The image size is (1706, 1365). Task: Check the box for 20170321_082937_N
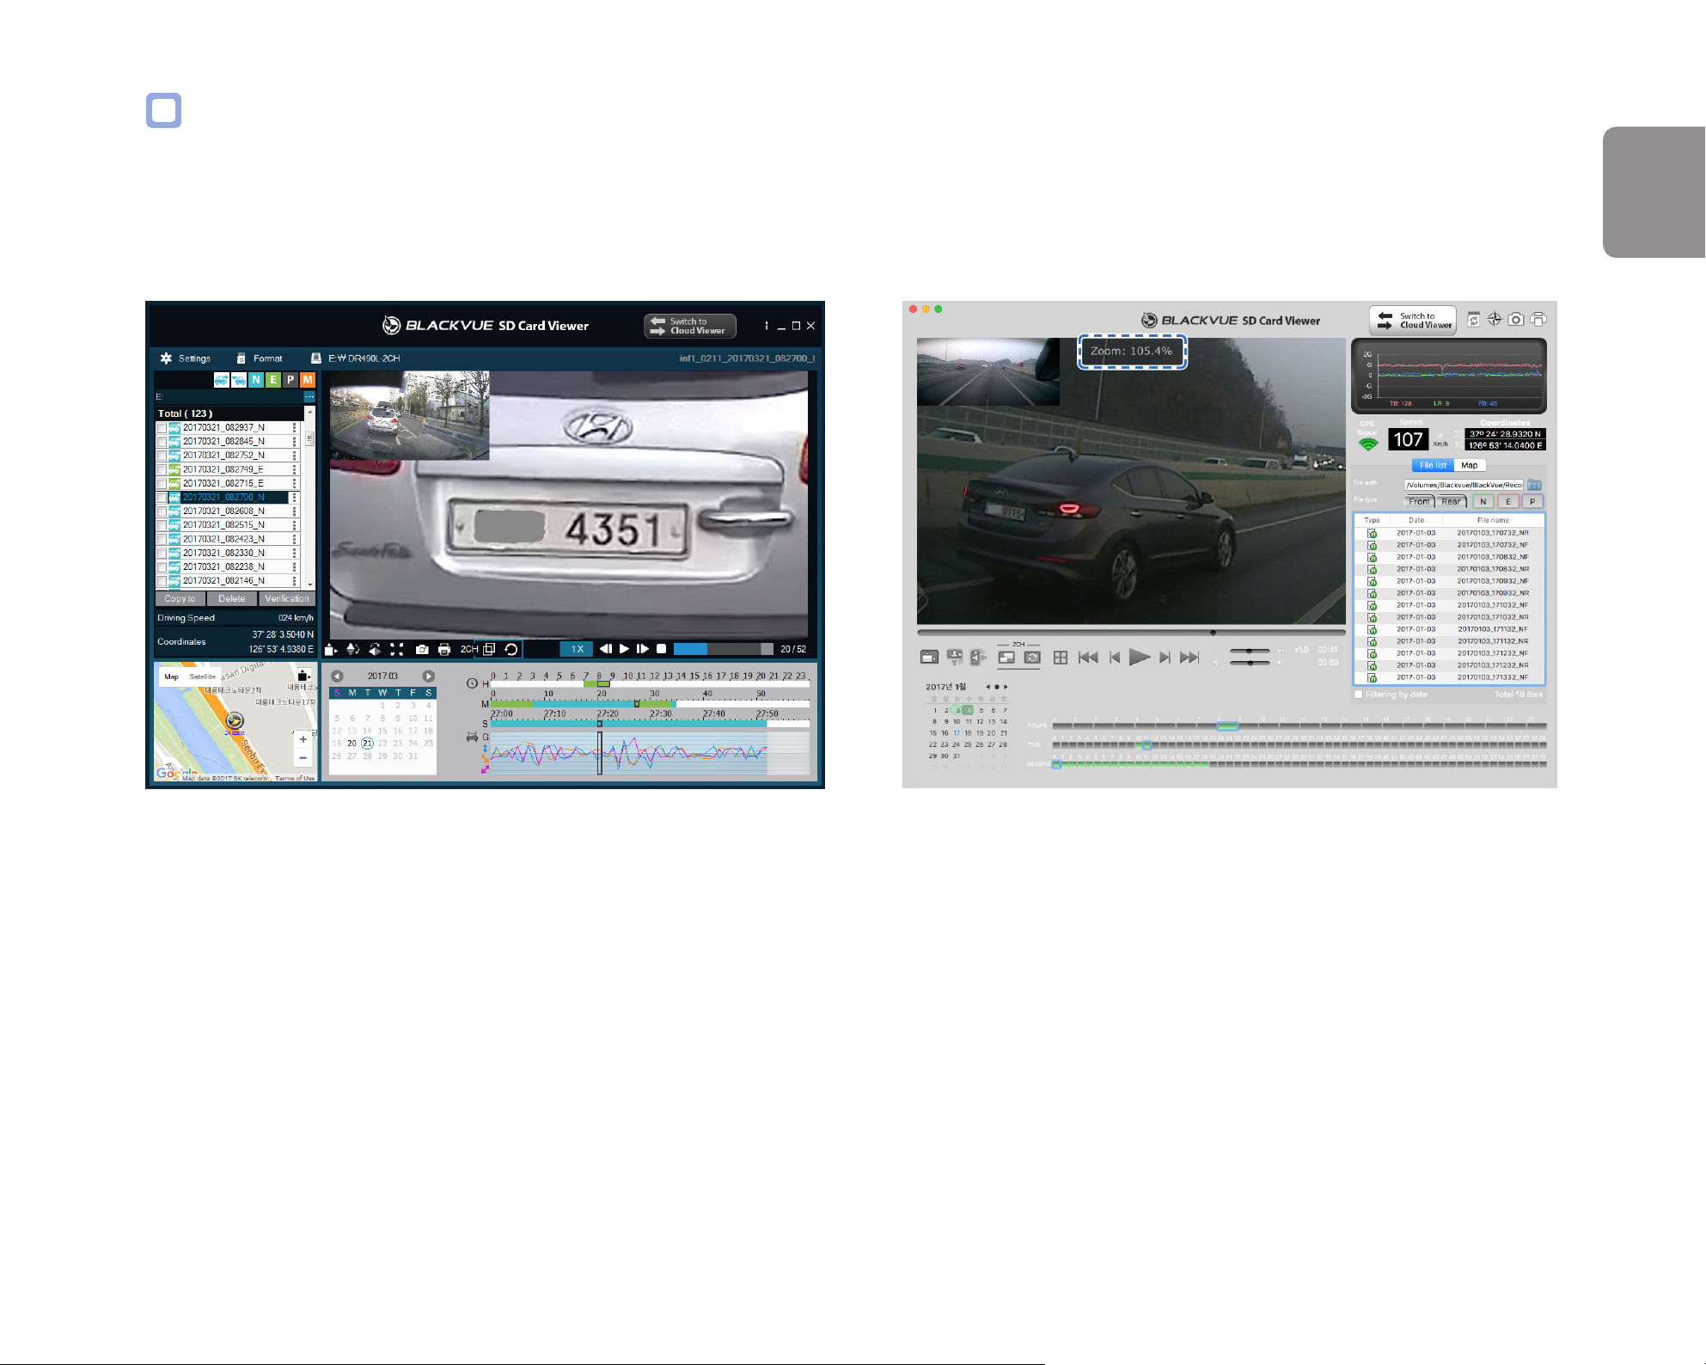[x=161, y=428]
